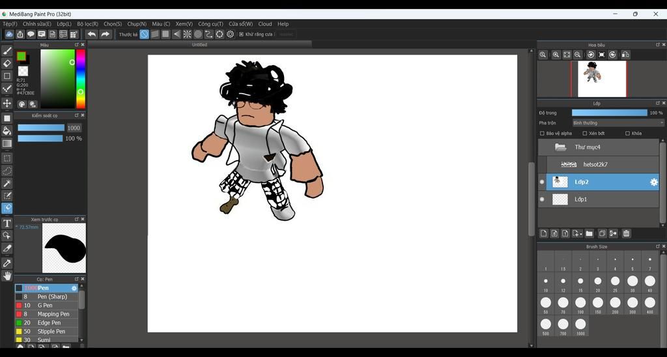Image resolution: width=667 pixels, height=357 pixels.
Task: Select the rectangular Select tool
Action: point(7,158)
